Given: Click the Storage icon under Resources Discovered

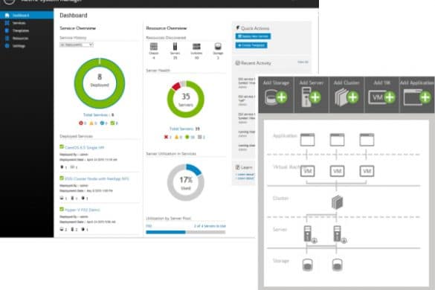Looking at the screenshot, I should point(218,46).
